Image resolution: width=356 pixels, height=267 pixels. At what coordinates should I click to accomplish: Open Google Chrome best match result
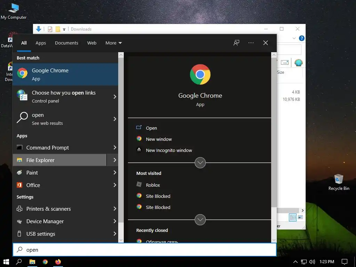click(65, 74)
